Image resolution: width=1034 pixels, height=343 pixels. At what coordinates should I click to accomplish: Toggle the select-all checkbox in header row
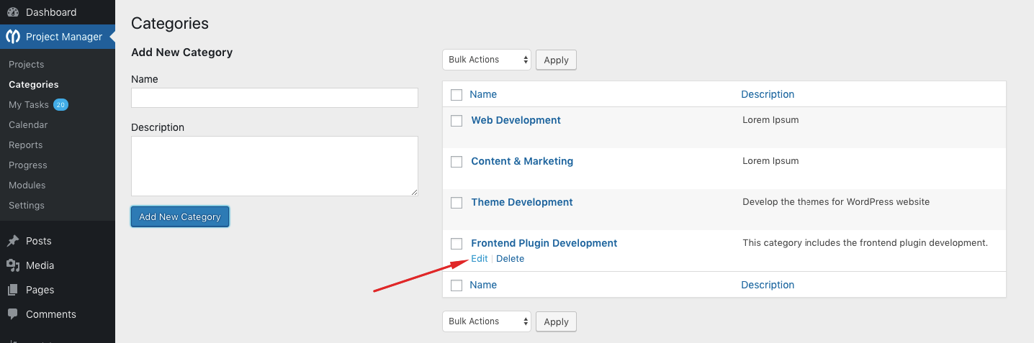tap(457, 95)
